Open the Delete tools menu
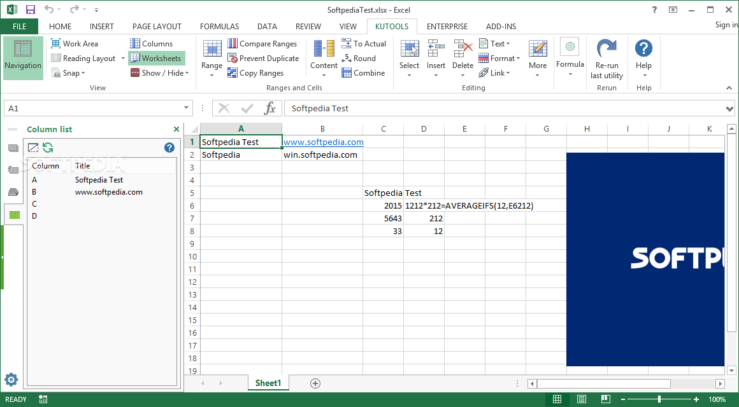The height and width of the screenshot is (407, 739). (463, 59)
